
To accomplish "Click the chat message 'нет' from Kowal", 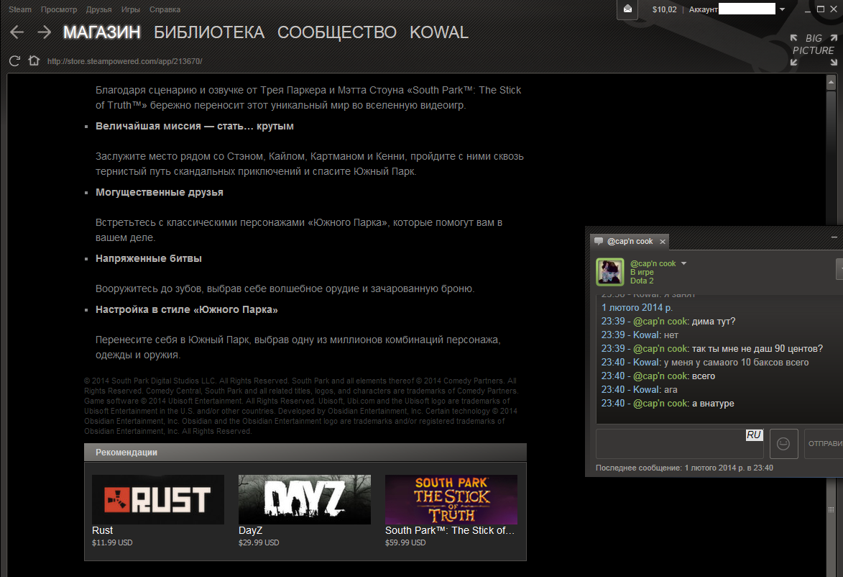I will click(x=671, y=335).
